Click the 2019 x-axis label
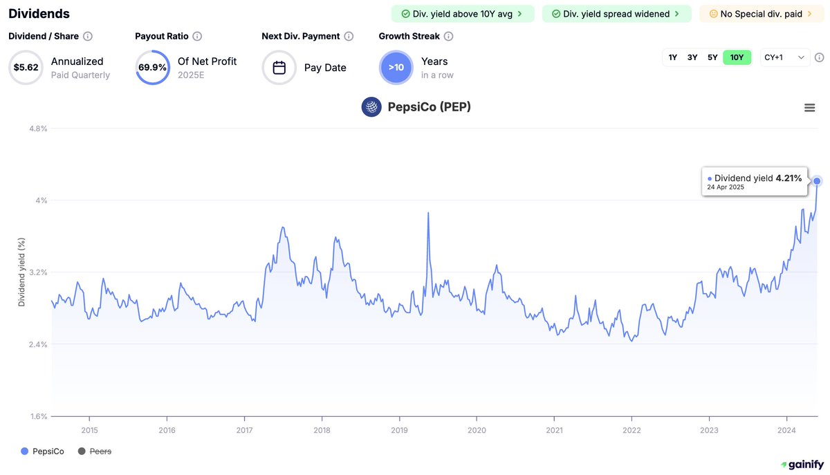 399,429
